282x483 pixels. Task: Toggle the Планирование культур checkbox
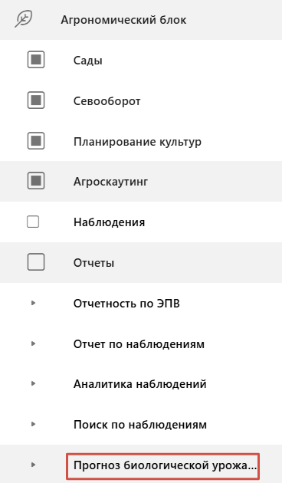coord(36,141)
